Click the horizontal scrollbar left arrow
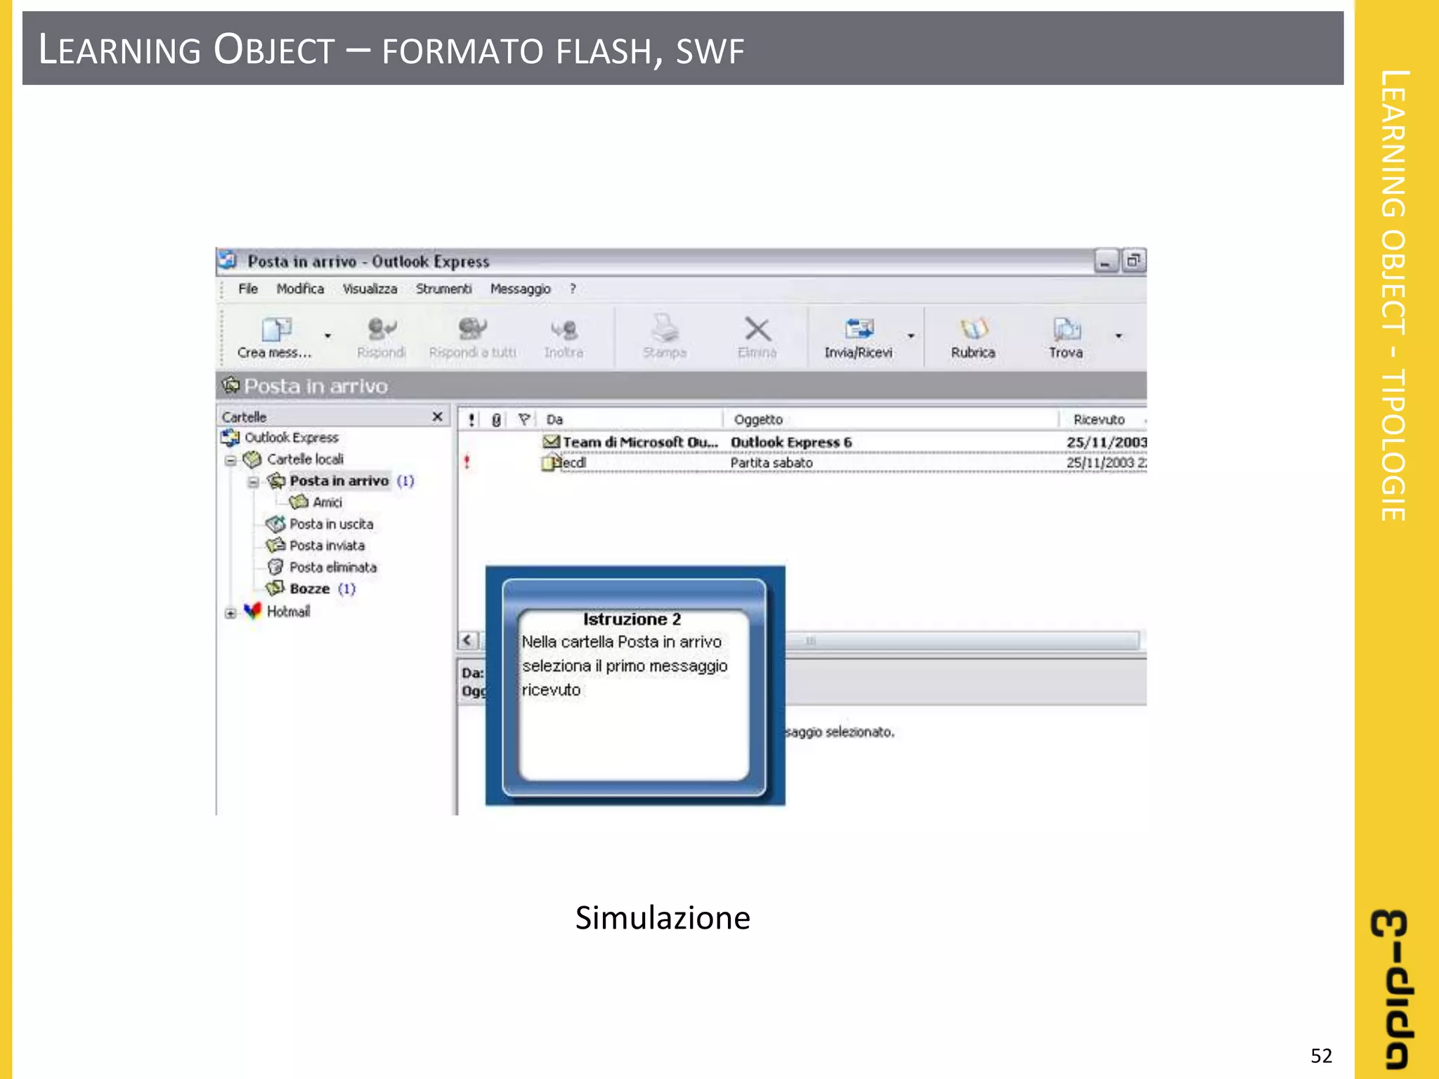This screenshot has height=1079, width=1439. click(x=467, y=640)
